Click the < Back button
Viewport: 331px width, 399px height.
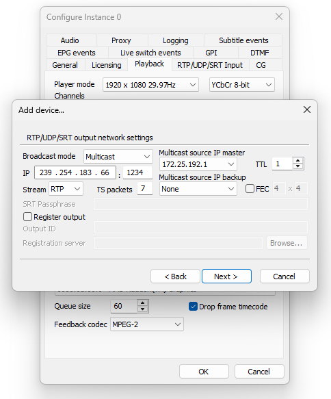pos(175,276)
